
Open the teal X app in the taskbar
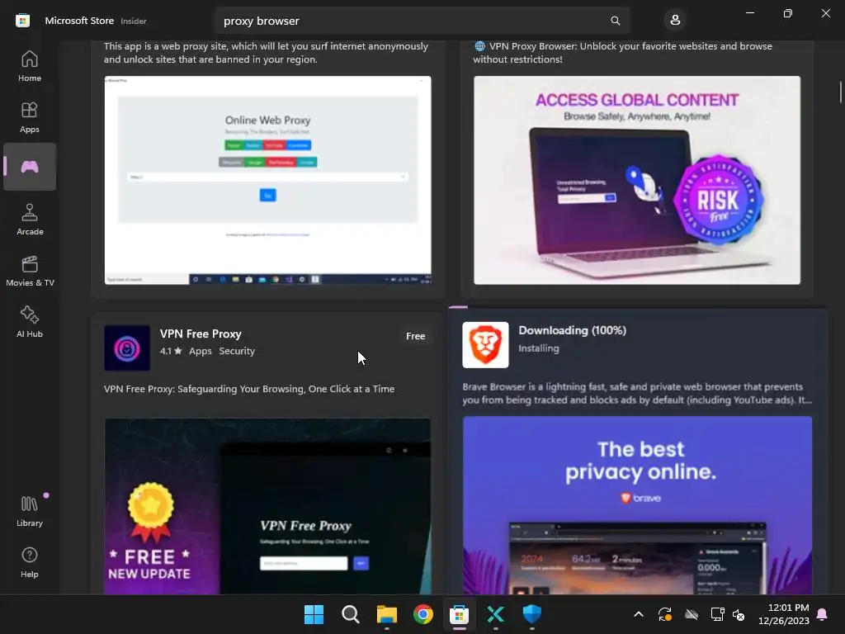496,614
